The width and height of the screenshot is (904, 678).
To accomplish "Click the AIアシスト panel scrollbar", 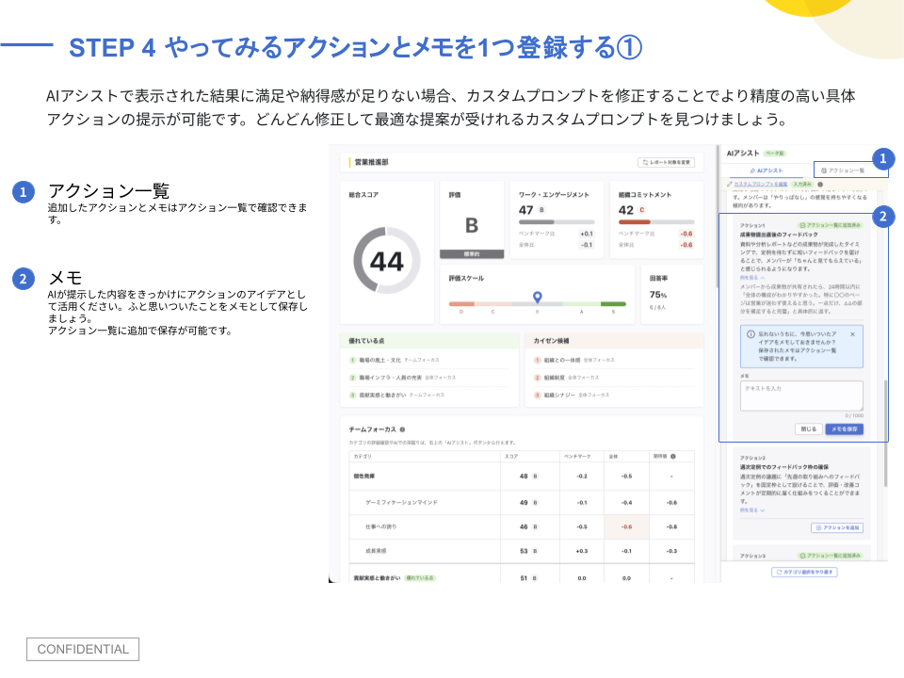I will [x=886, y=434].
